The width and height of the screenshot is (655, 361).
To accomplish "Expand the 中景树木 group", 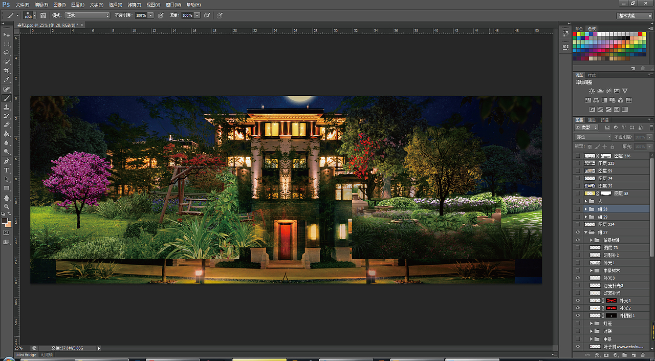I will pos(592,270).
